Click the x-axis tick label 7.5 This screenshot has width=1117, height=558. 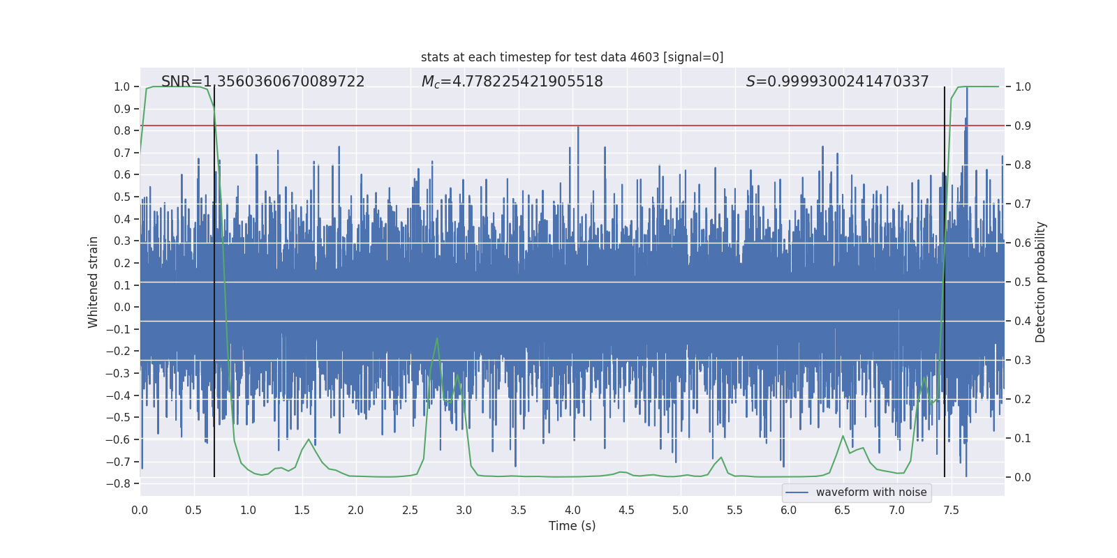pyautogui.click(x=951, y=511)
